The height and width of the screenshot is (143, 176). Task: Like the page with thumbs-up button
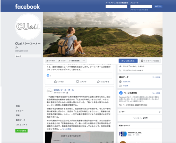[x=51, y=61]
